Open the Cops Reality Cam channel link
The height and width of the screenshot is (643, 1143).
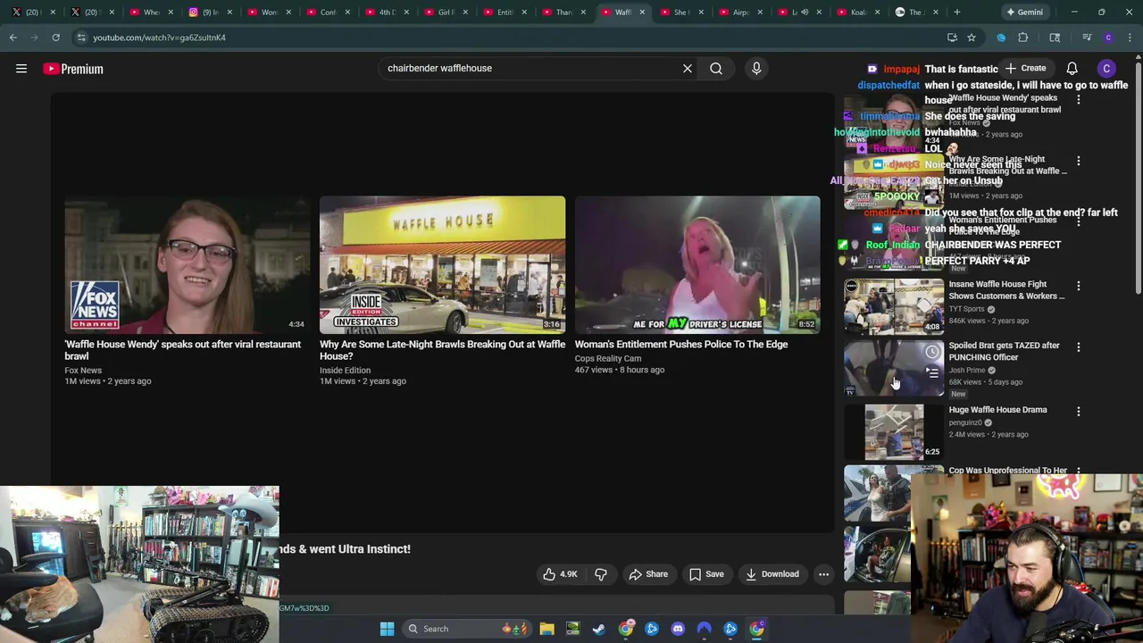(x=608, y=358)
